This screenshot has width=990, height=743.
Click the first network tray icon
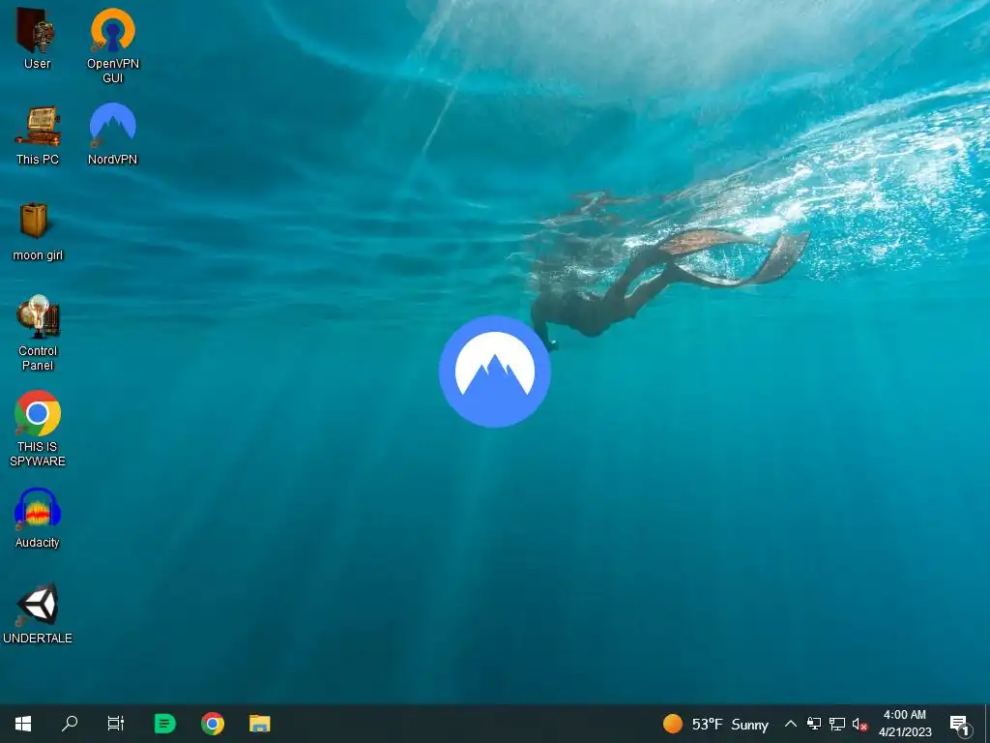(x=814, y=724)
